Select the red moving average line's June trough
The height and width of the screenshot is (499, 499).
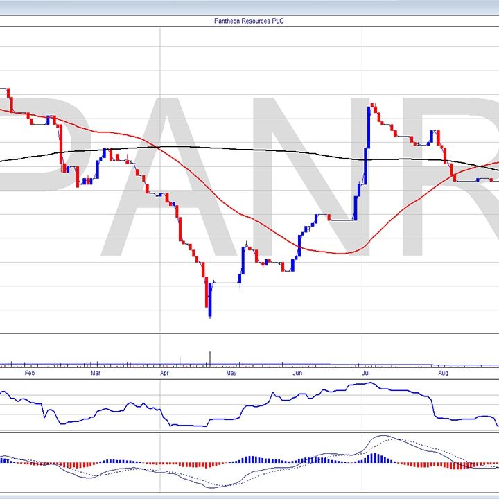coord(340,253)
